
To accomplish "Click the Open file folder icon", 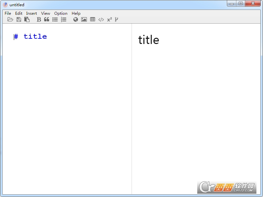I will pos(10,19).
